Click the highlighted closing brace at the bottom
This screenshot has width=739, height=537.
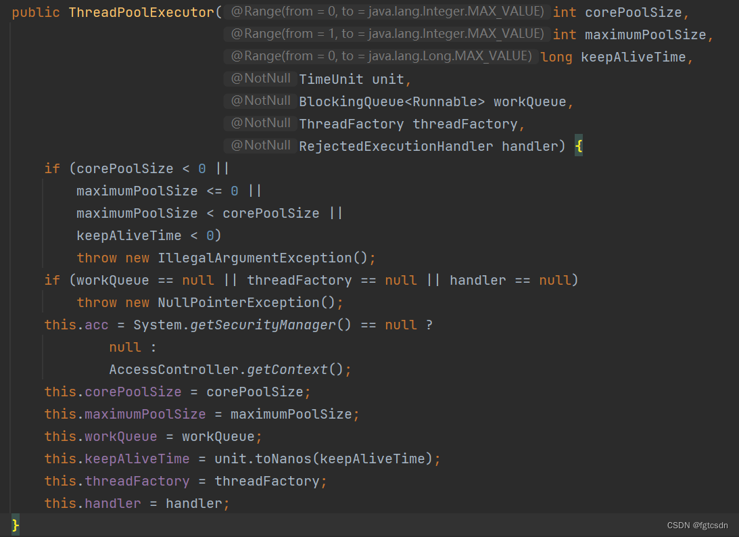16,525
